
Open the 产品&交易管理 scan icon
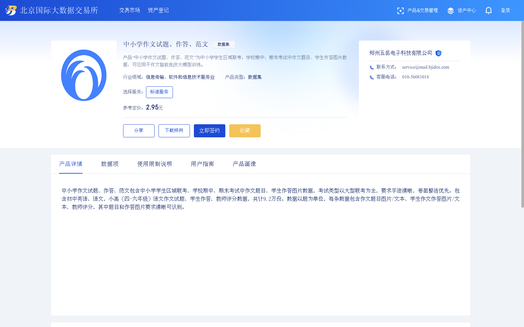coord(400,11)
